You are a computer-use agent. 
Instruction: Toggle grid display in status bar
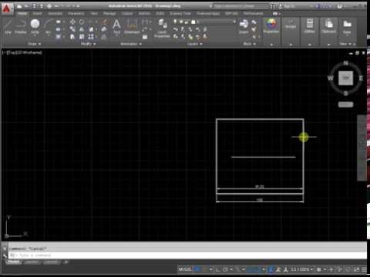tap(197, 269)
